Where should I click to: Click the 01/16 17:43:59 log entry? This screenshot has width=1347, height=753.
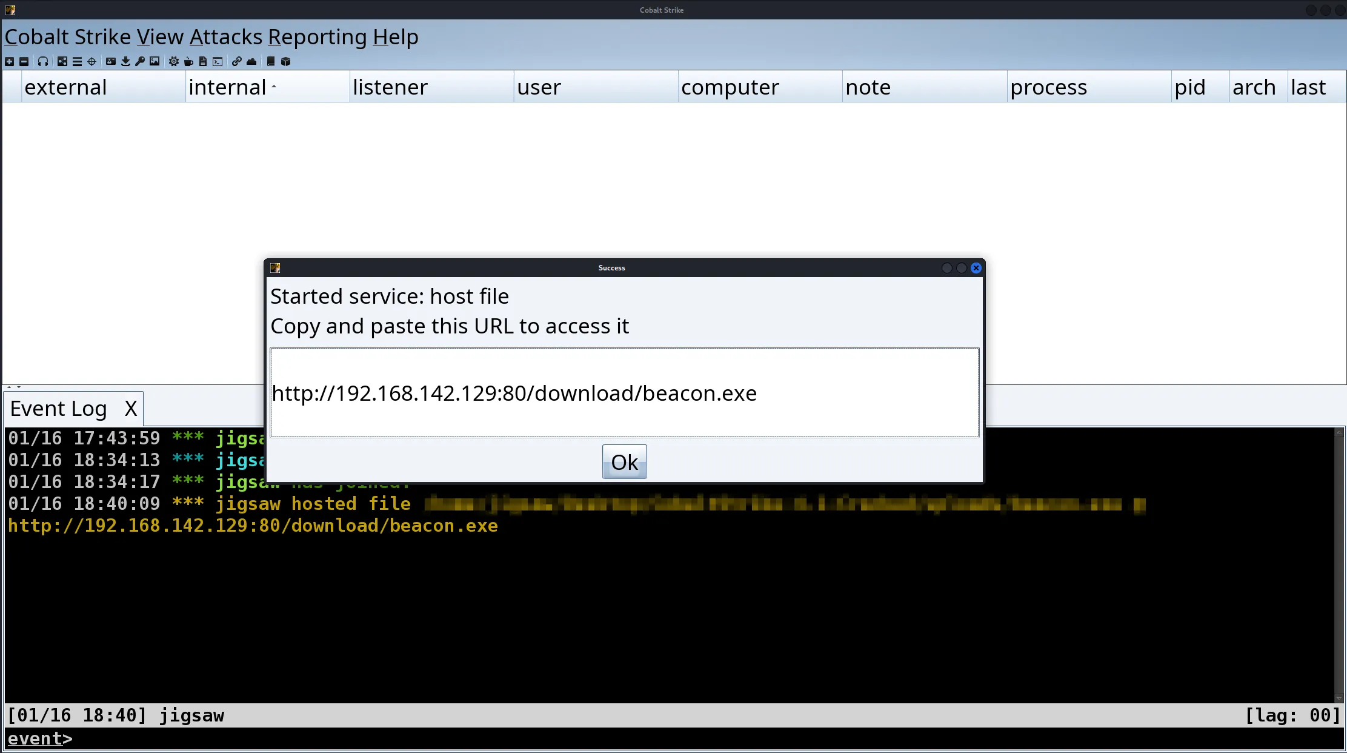click(x=136, y=438)
